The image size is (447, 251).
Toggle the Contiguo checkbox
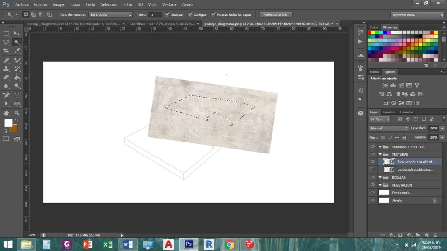[190, 14]
